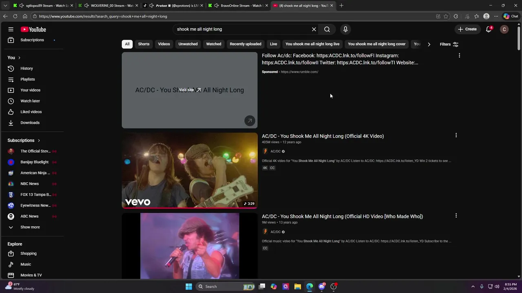Select the Videos filter chip

pos(164,44)
